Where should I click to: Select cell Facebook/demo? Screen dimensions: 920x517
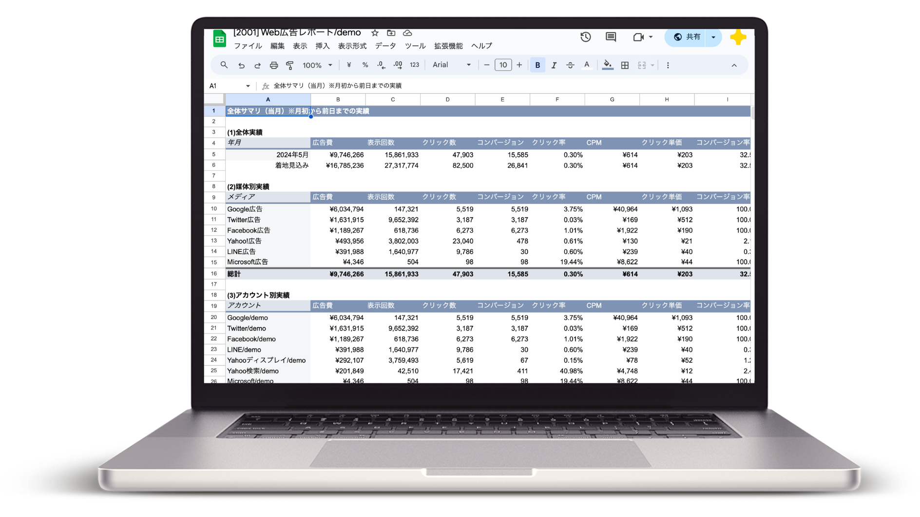coord(268,339)
